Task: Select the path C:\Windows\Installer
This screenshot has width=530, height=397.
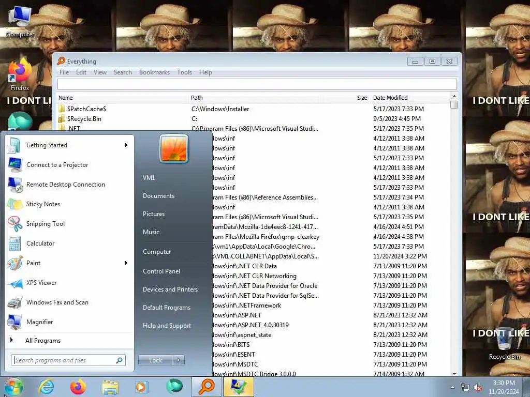Action: click(x=220, y=109)
